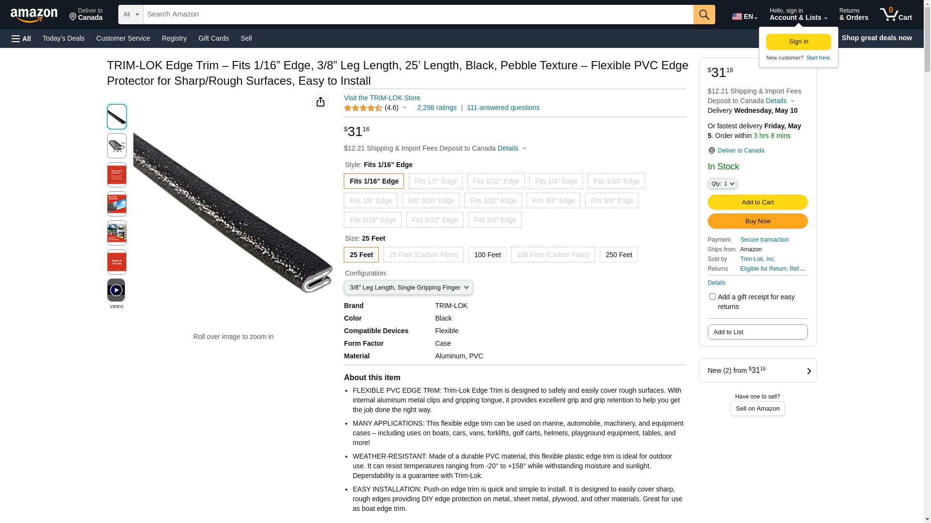Open Today's Deals nav item
The width and height of the screenshot is (931, 523).
(64, 38)
